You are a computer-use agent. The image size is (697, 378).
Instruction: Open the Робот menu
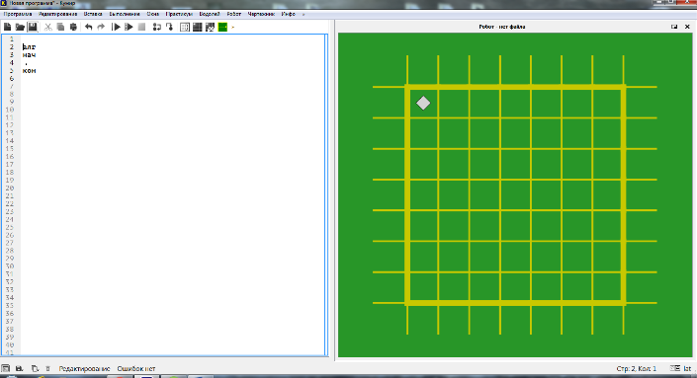[233, 14]
